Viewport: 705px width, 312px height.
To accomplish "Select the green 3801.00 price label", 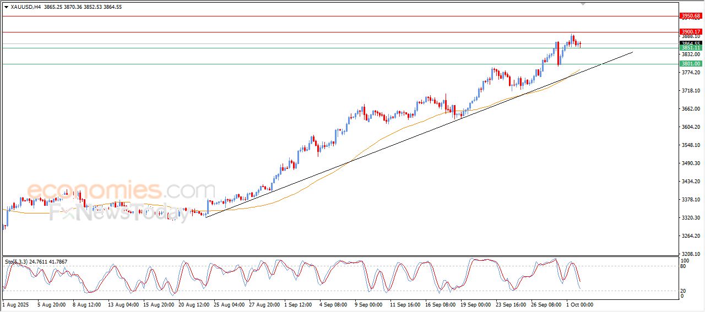I will pos(691,64).
